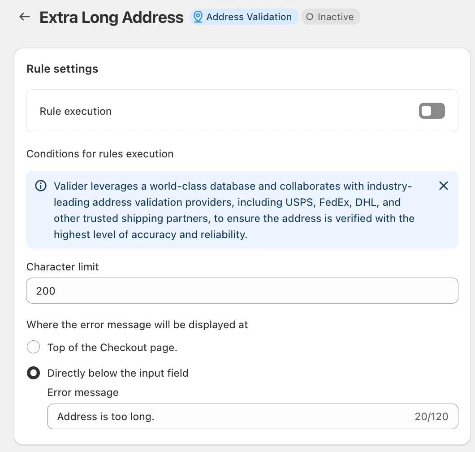Click into the Character limit field showing 200

[x=242, y=291]
